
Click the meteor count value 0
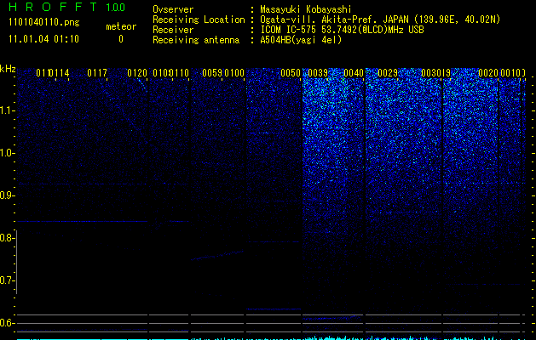pyautogui.click(x=121, y=39)
